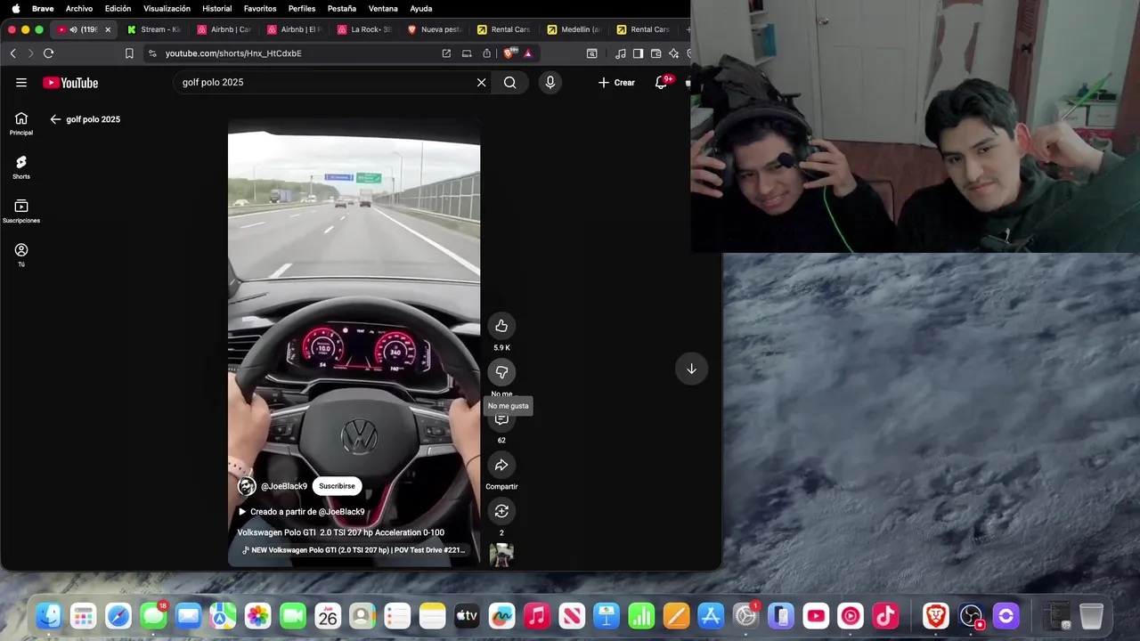Dislike the Short with No me gusta
This screenshot has width=1140, height=641.
click(x=501, y=372)
